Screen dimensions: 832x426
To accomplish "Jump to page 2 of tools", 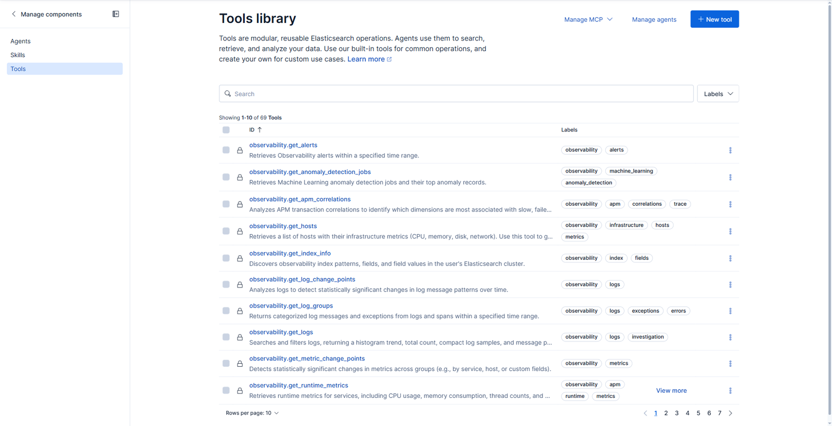I will coord(666,413).
